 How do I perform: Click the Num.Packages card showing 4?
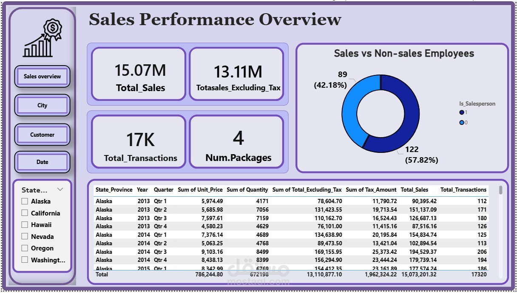[x=236, y=142]
